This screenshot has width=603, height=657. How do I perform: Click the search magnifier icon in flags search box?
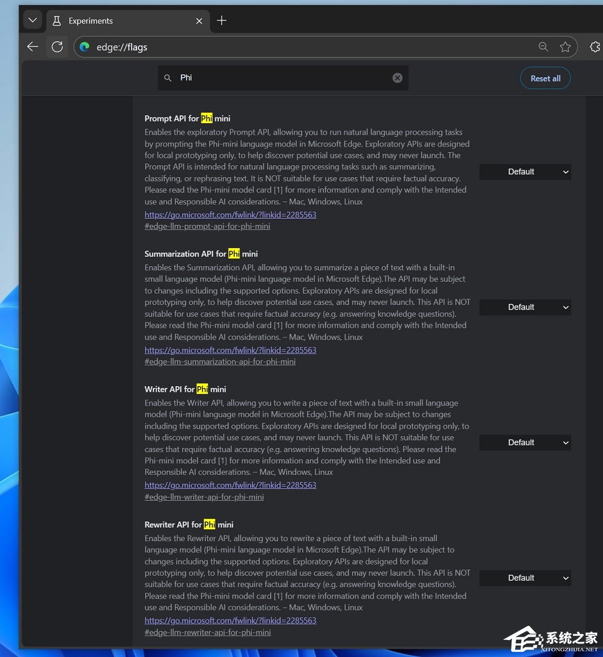pos(168,78)
